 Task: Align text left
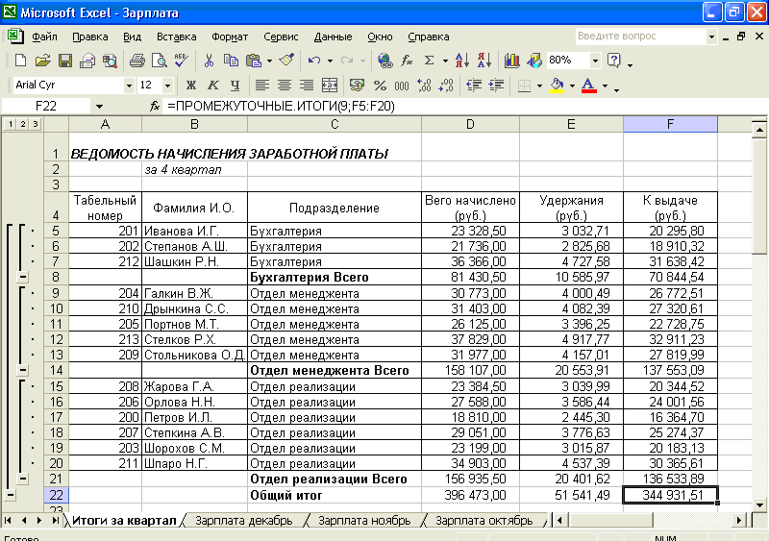click(262, 86)
